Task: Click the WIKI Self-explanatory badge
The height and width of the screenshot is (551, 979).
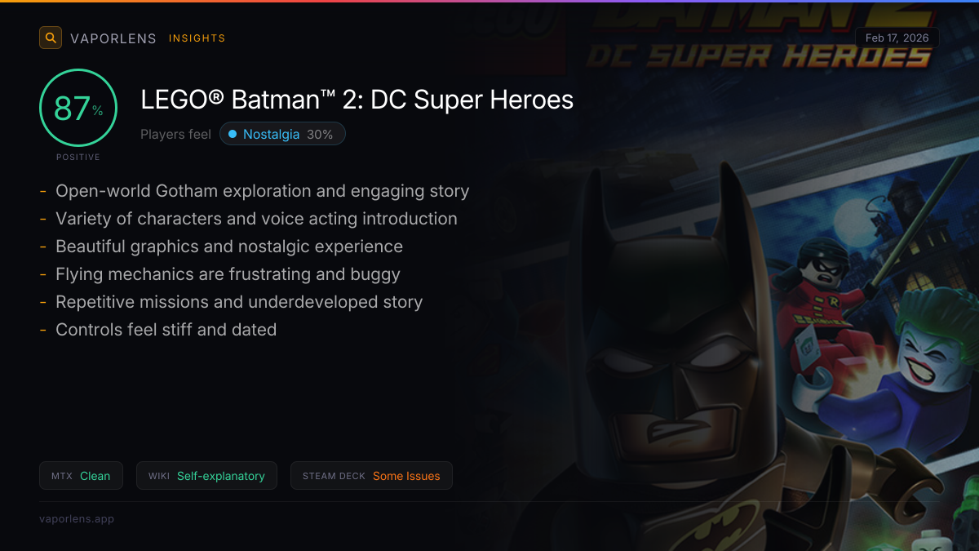Action: click(206, 476)
